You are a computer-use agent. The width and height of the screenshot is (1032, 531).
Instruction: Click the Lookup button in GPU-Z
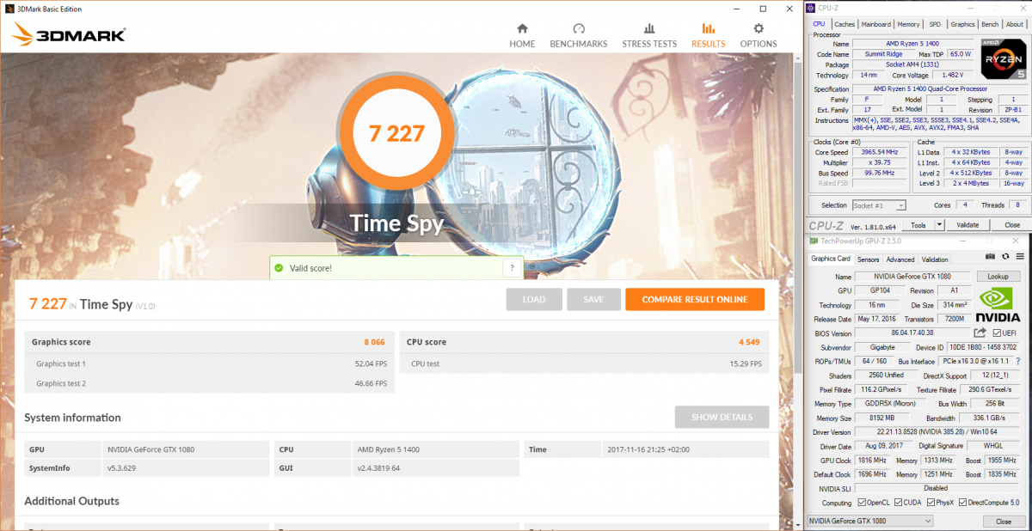click(x=998, y=277)
